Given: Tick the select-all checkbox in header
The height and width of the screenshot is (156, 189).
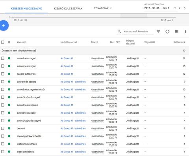Looking at the screenshot, I should pyautogui.click(x=3, y=42).
